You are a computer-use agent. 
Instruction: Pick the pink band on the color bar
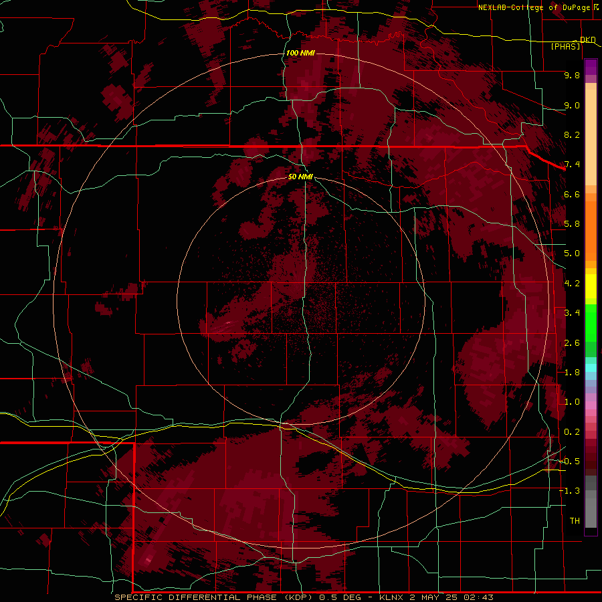tap(591, 405)
